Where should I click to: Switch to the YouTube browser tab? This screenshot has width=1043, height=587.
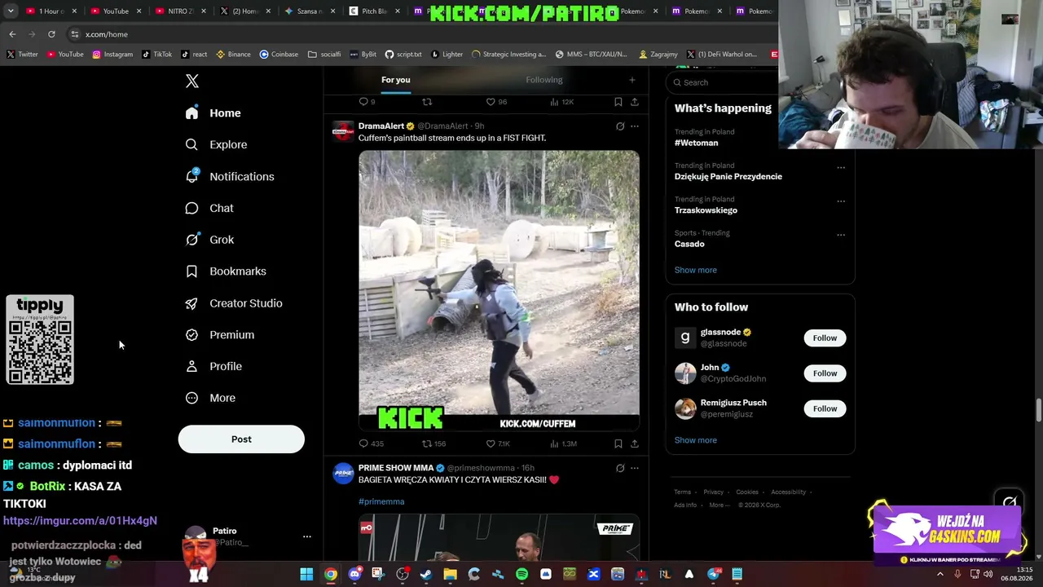[x=117, y=11]
